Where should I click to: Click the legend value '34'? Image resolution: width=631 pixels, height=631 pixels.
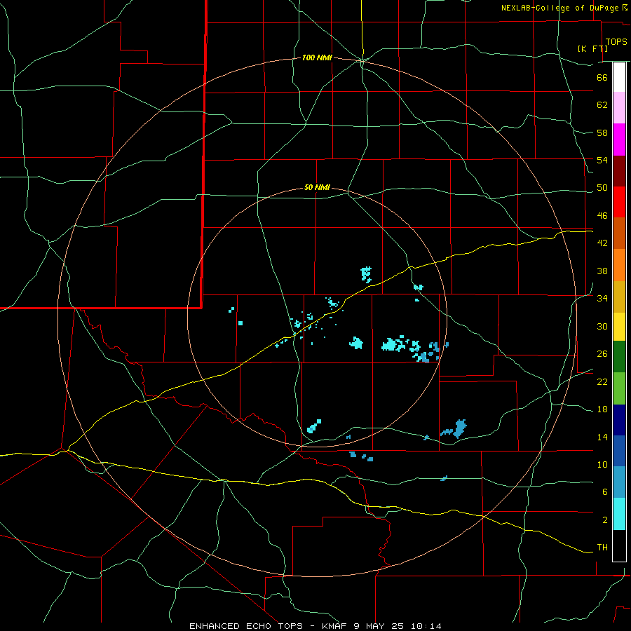pos(602,299)
